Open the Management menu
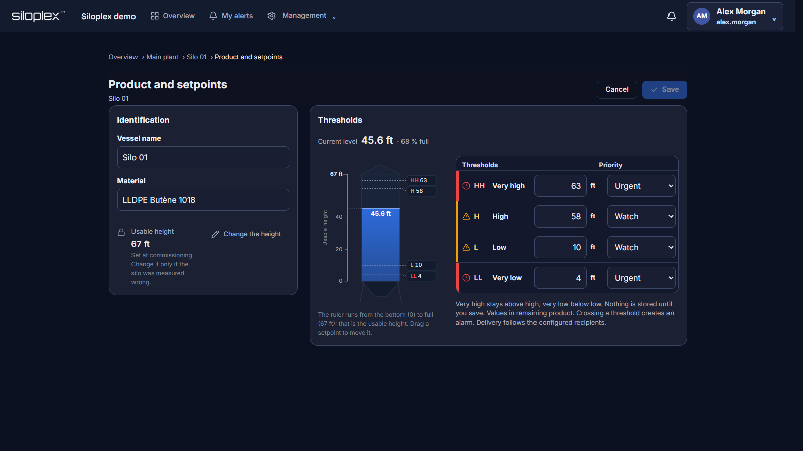Image resolution: width=803 pixels, height=451 pixels. click(302, 16)
